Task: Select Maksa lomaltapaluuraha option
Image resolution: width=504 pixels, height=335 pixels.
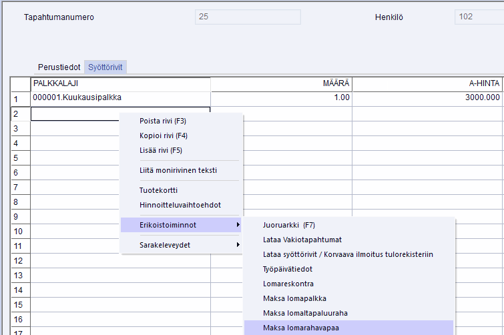Action: coord(305,313)
